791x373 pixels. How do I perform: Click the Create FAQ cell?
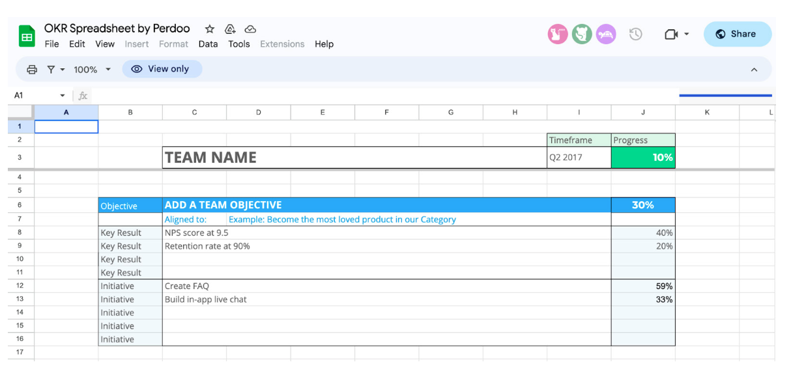(386, 286)
